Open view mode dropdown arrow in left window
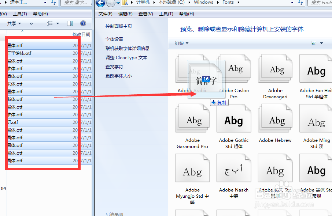Viewport: 332px width, 216px height. pos(58,23)
